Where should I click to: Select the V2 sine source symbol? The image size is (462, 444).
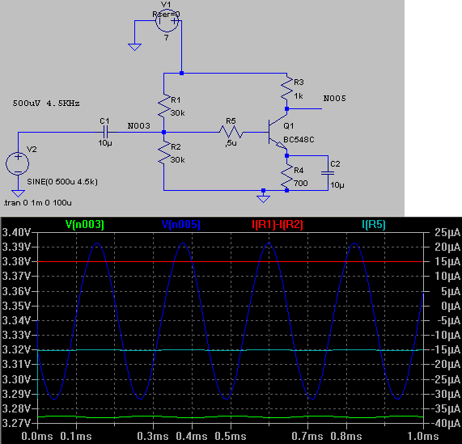tap(17, 163)
